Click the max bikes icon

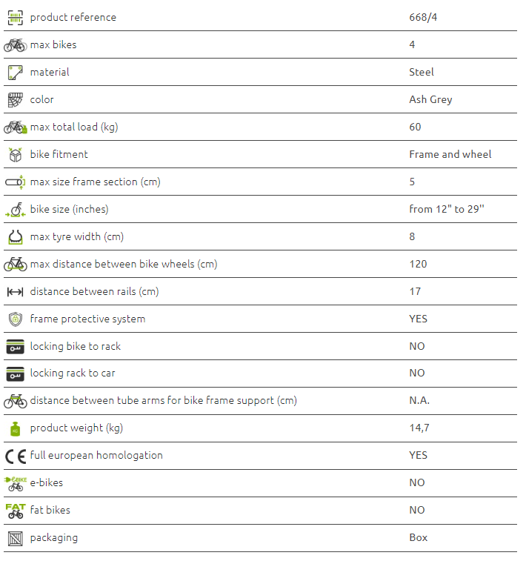pyautogui.click(x=15, y=44)
